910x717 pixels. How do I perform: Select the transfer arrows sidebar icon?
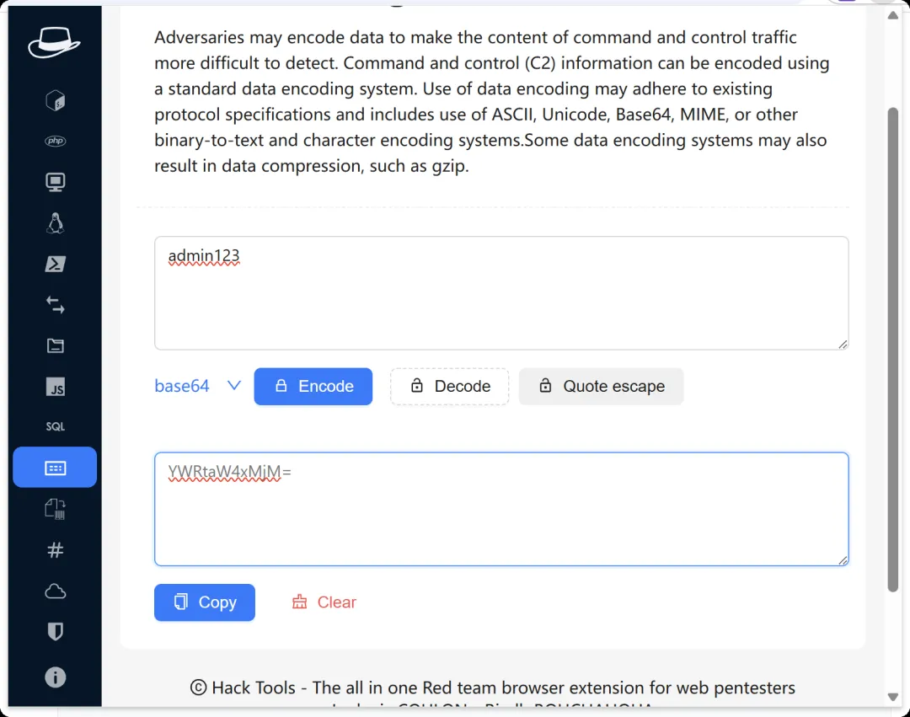(56, 305)
